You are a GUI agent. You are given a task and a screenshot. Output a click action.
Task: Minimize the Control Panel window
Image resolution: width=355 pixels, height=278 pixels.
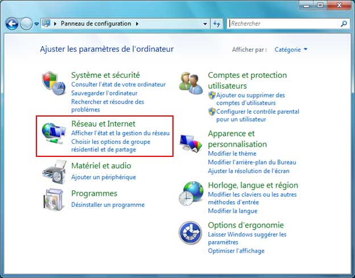click(306, 5)
